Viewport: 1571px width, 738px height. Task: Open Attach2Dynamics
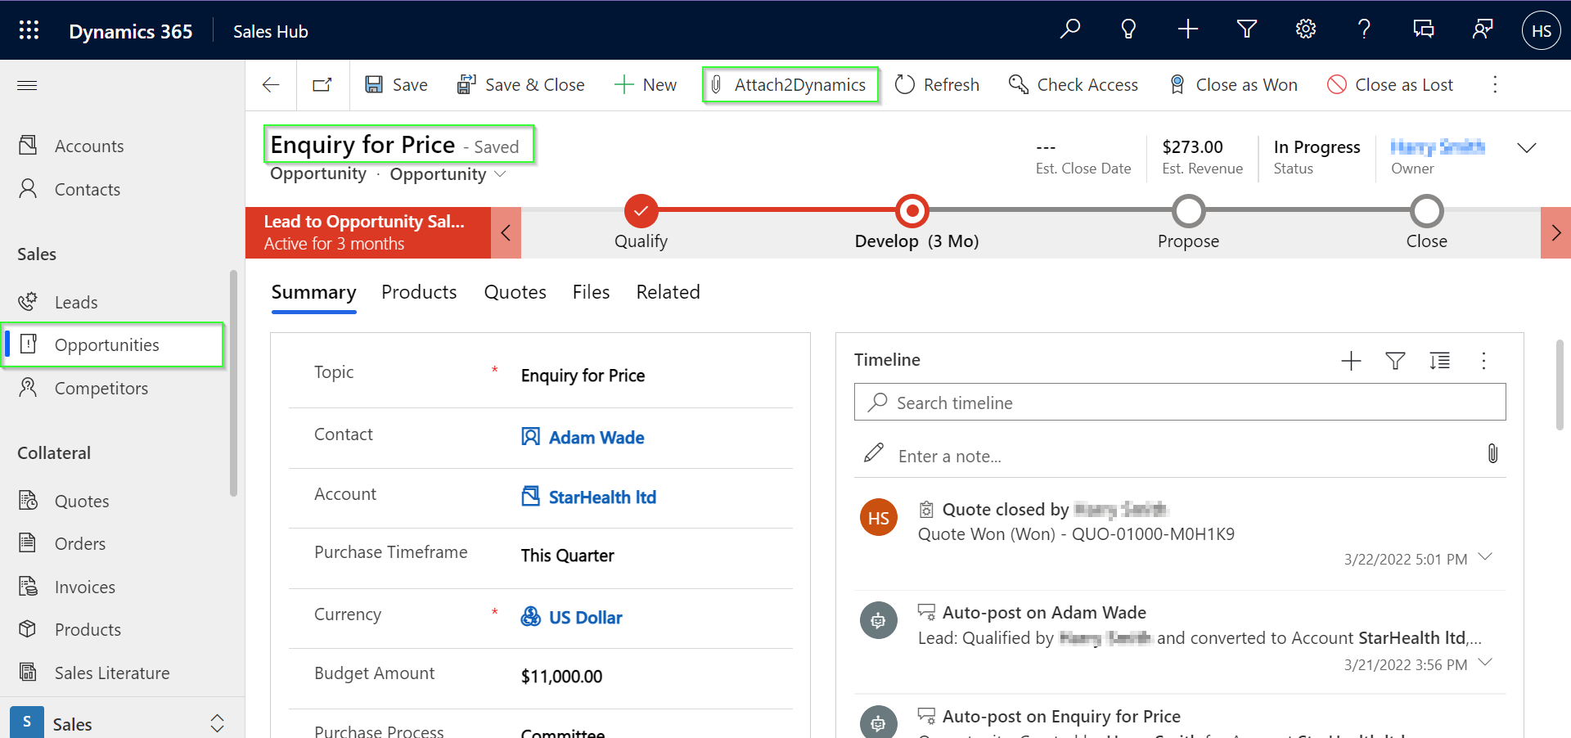790,84
